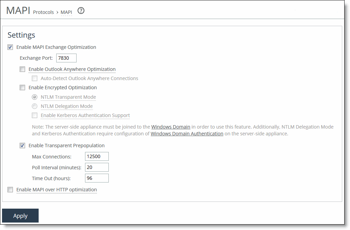Screen dimensions: 350x230
Task: Enable MAPI over HTTP optimization
Action: 10,190
